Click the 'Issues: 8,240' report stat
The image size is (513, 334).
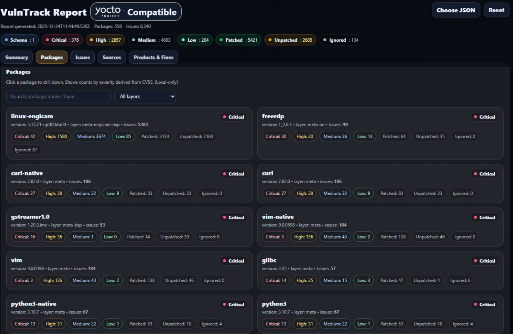[x=139, y=26]
